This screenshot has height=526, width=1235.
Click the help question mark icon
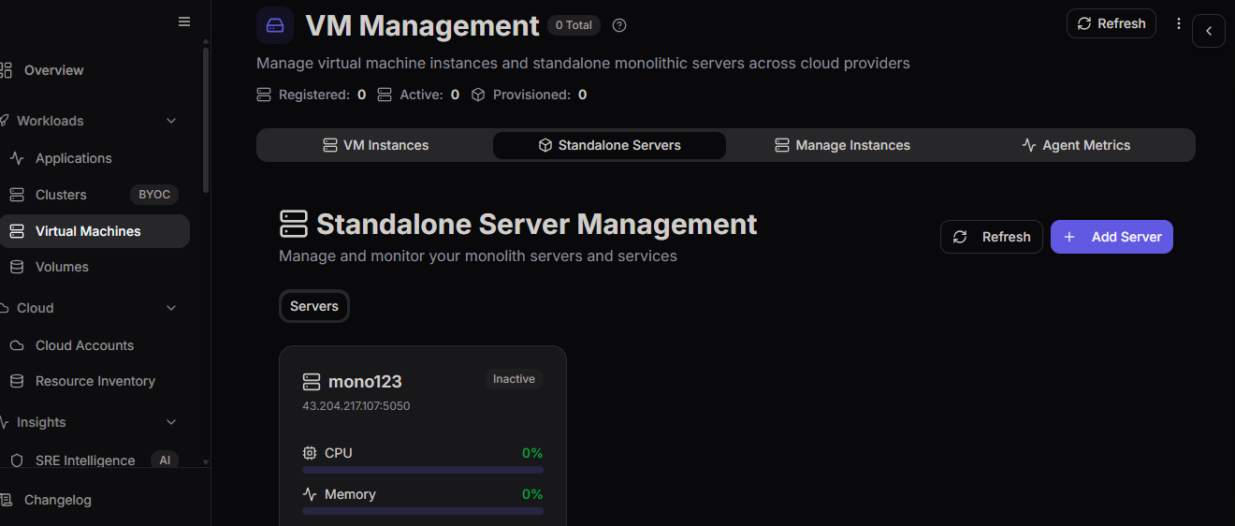619,25
